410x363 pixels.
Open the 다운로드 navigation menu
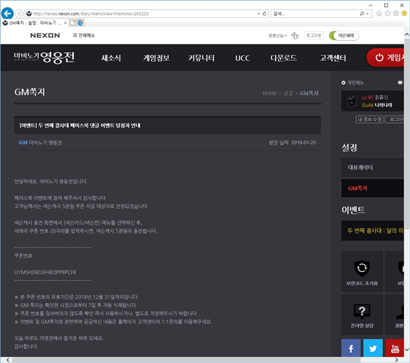284,58
